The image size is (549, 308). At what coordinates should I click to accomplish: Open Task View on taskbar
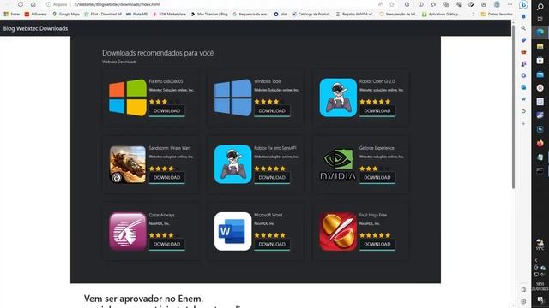click(x=540, y=19)
